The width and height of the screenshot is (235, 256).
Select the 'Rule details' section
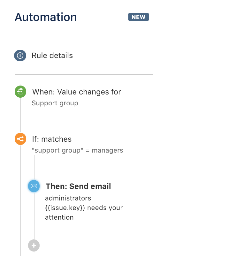[x=52, y=56]
